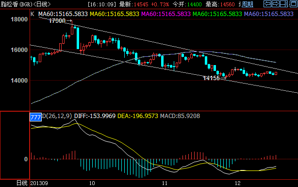Screen dimensions: 298x187
Task: Click the white MA60 label
Action: [63, 14]
